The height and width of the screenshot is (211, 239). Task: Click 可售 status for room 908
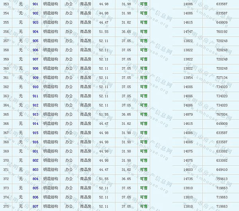143,68
